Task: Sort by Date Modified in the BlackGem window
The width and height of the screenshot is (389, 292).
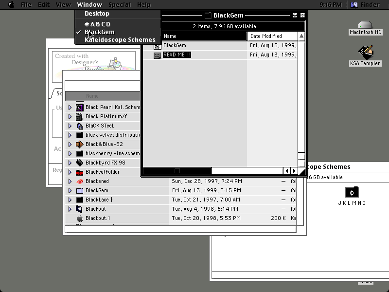Action: (x=272, y=36)
